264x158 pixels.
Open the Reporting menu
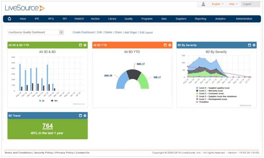click(x=200, y=19)
